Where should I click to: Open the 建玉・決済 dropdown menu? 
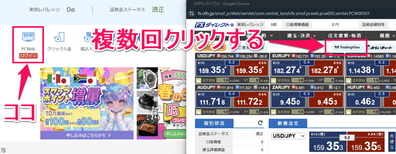pyautogui.click(x=302, y=36)
